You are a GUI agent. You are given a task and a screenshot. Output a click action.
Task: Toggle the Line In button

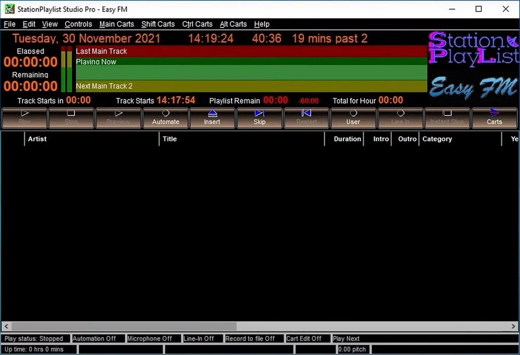click(400, 118)
